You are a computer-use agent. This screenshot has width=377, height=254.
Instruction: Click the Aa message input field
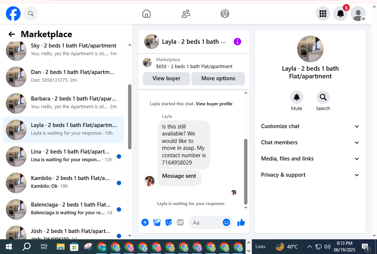click(x=207, y=222)
